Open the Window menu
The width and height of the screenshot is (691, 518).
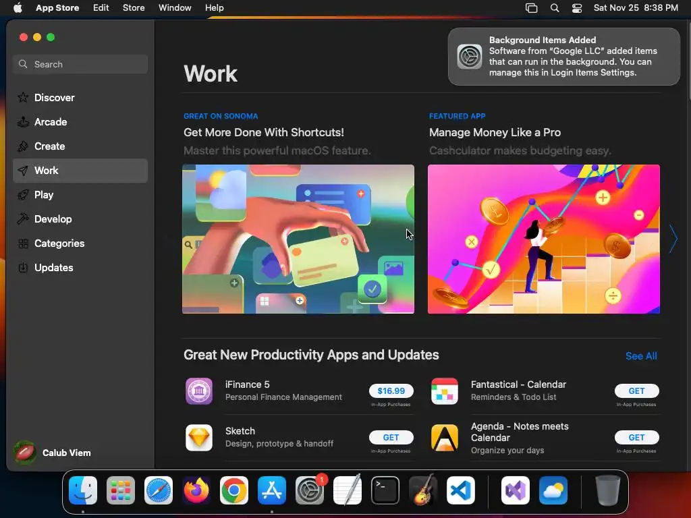point(175,7)
